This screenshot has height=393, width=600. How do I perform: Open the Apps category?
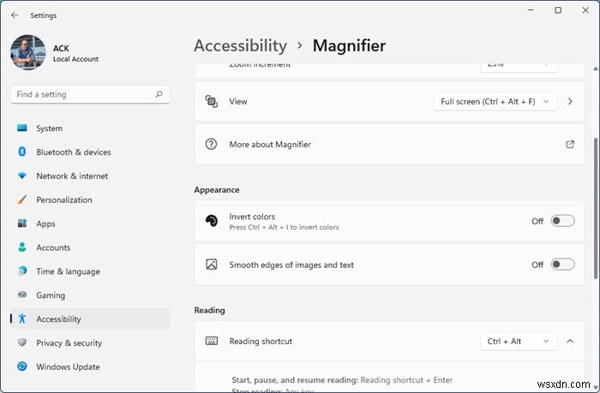pos(90,223)
